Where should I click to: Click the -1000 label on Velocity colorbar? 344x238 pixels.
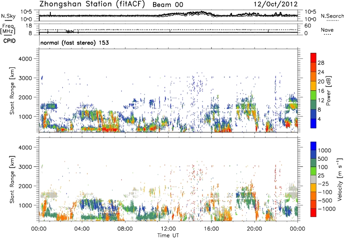[x=326, y=209]
